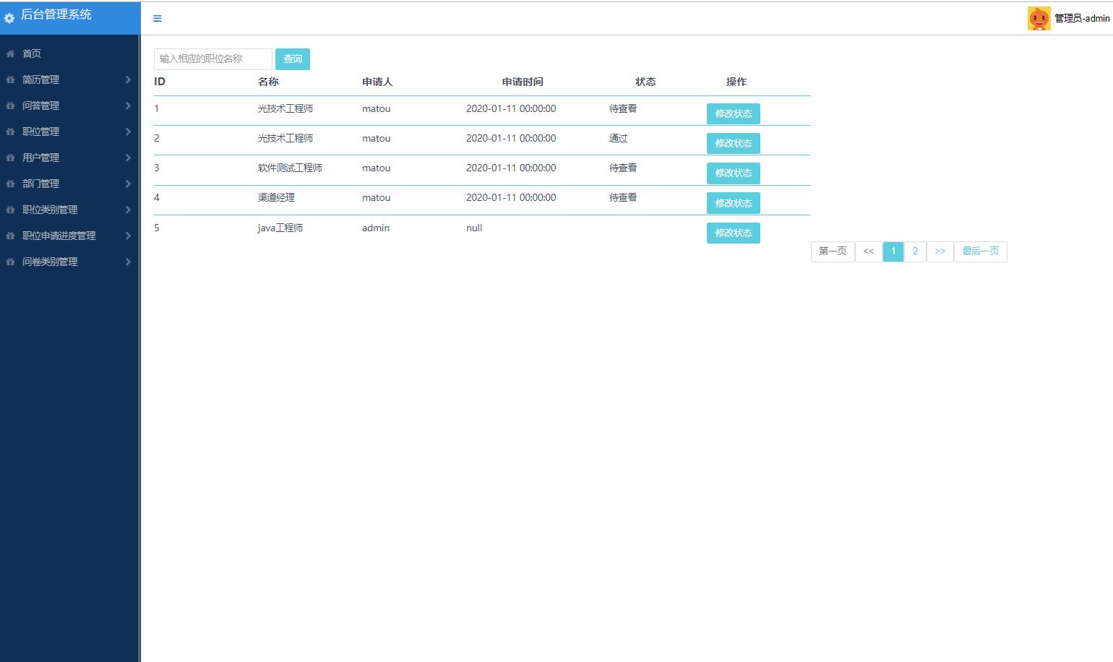
Task: Click the hamburger menu icon to collapse sidebar
Action: [157, 19]
